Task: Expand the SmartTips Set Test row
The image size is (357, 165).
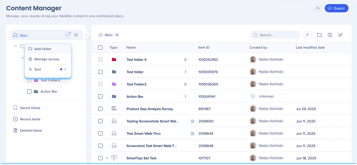Action: point(107,158)
